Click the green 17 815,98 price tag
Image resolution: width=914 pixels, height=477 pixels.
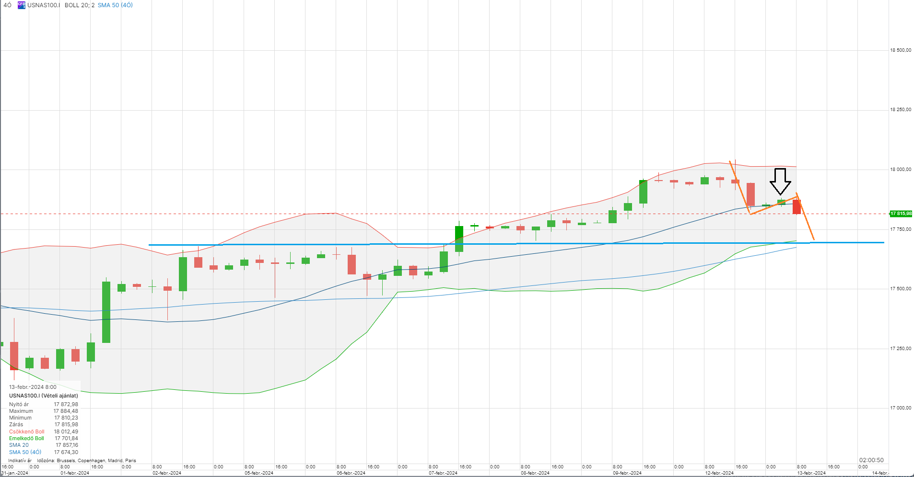(901, 214)
